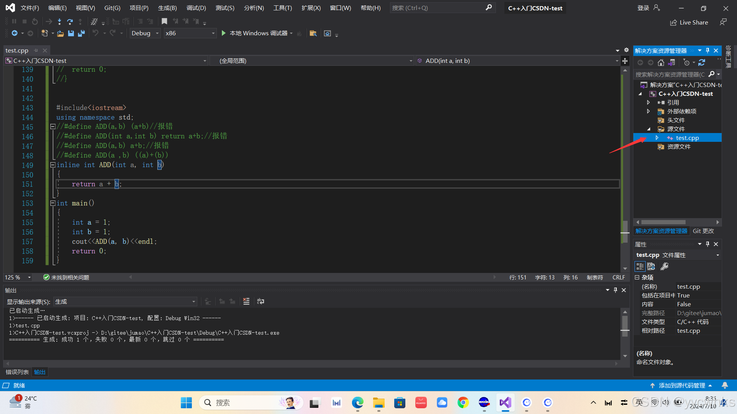
Task: Expand the 外部依赖项 tree node
Action: [649, 111]
